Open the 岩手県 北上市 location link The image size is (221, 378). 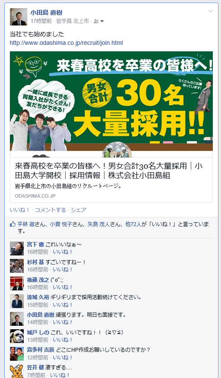pyautogui.click(x=73, y=21)
